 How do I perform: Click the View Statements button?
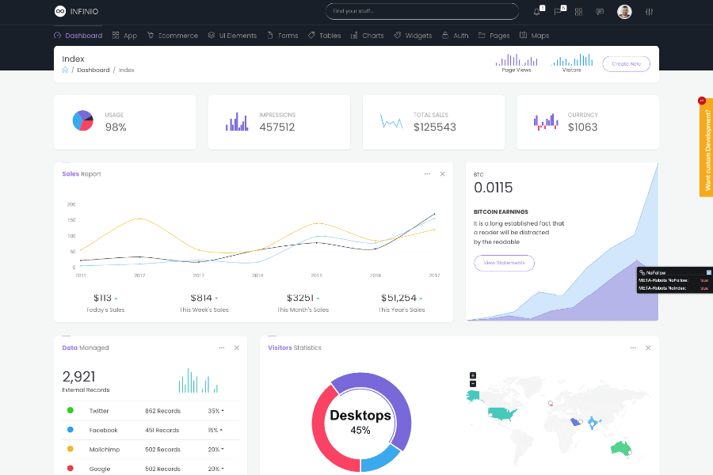point(504,263)
